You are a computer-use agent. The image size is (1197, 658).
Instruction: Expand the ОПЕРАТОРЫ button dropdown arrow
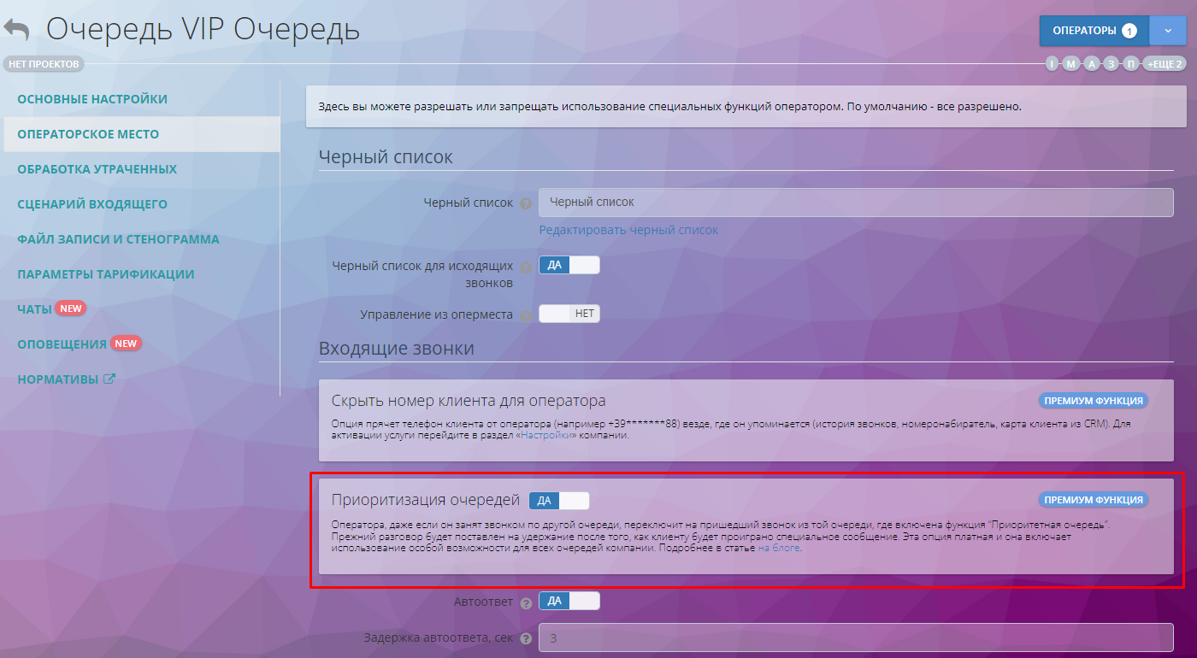(1168, 31)
